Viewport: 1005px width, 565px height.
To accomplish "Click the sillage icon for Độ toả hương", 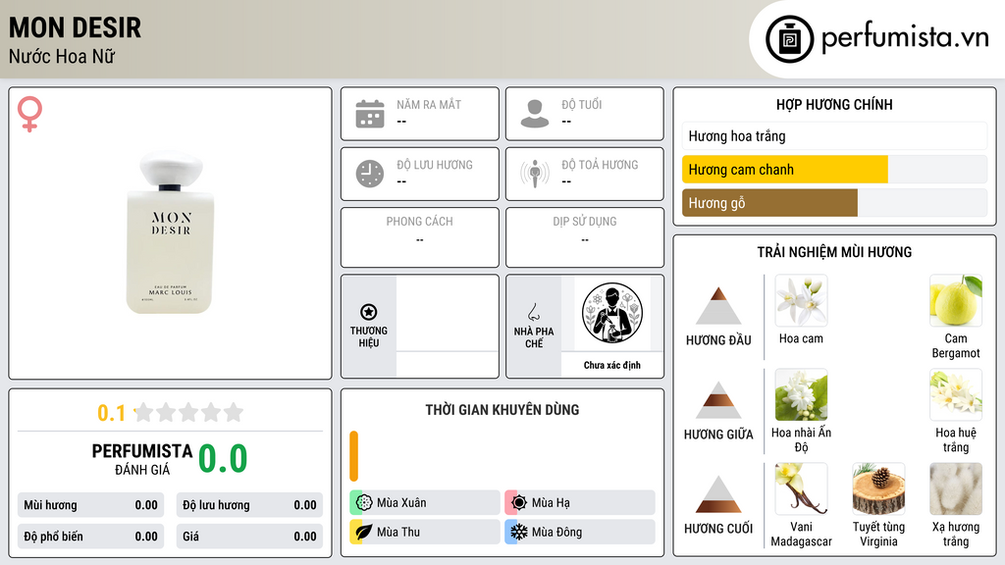I will tap(535, 174).
